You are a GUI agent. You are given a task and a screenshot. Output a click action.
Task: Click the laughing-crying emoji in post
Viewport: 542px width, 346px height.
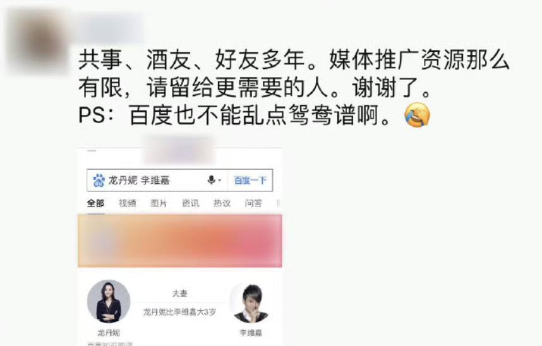point(417,116)
